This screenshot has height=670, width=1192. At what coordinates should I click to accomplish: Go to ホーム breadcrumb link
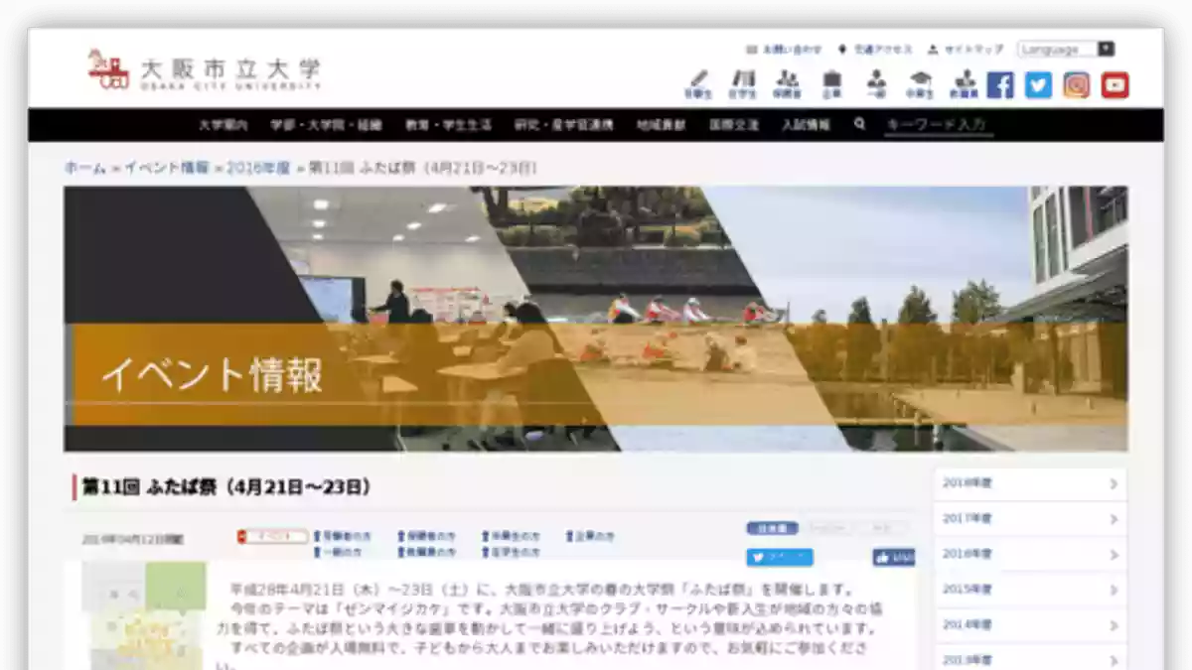(x=84, y=168)
